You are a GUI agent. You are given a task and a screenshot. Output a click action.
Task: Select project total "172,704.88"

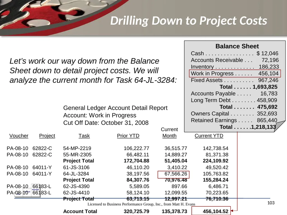click(136, 161)
